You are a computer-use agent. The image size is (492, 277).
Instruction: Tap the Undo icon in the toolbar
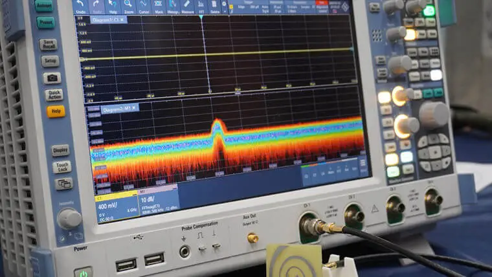pyautogui.click(x=80, y=5)
